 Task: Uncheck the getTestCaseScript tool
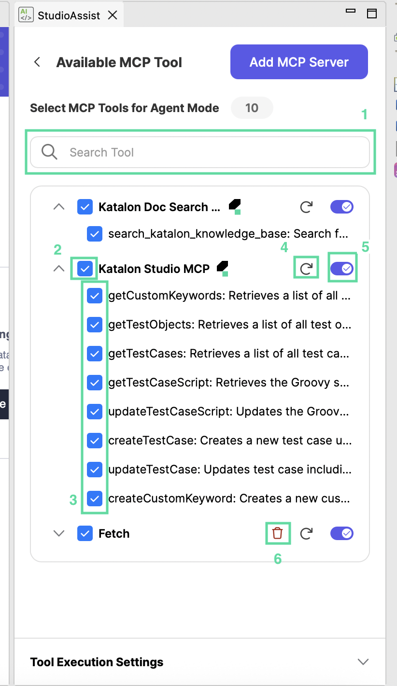pyautogui.click(x=95, y=383)
